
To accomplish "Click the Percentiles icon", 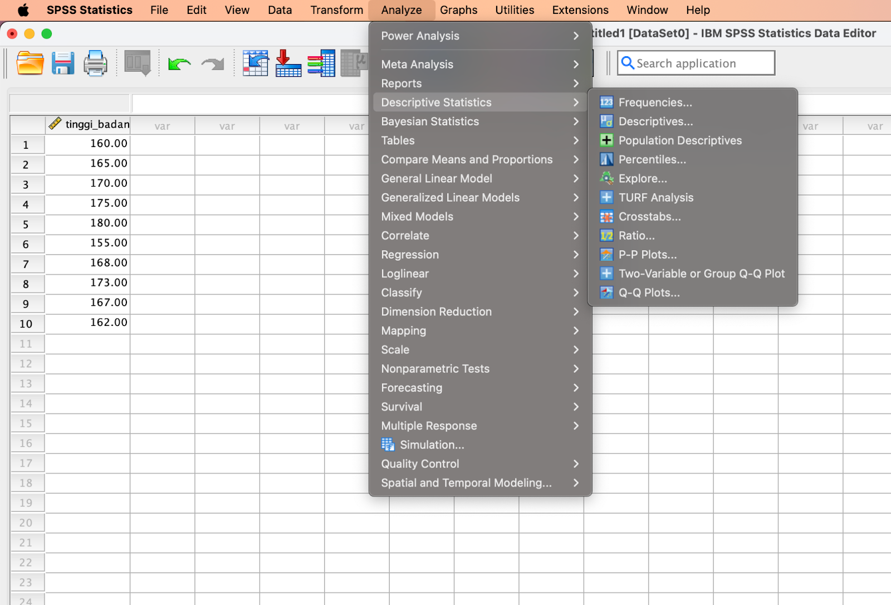I will [x=606, y=159].
